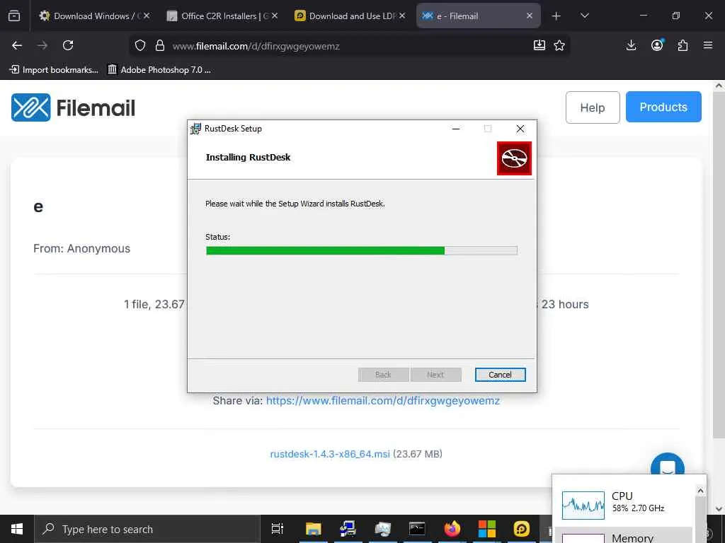Click the install page icon in address bar
The height and width of the screenshot is (543, 725).
point(539,45)
